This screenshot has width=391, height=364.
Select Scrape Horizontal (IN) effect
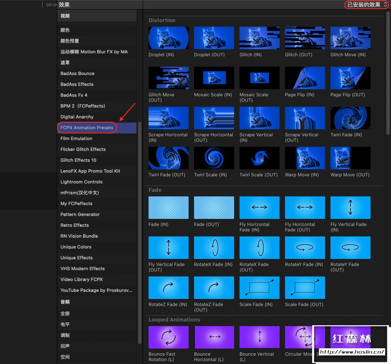(168, 118)
